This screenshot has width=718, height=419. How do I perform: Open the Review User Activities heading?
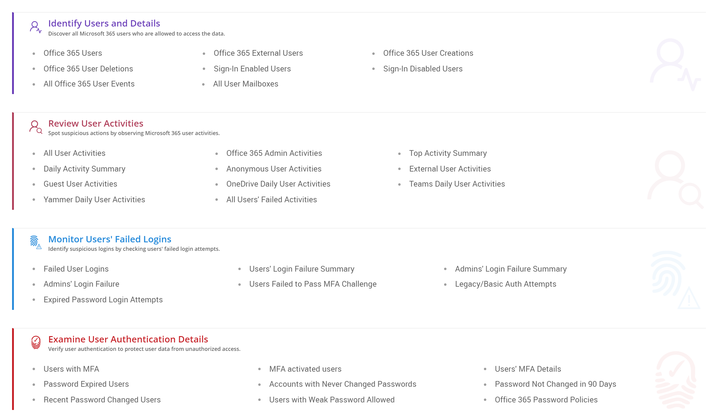(96, 123)
